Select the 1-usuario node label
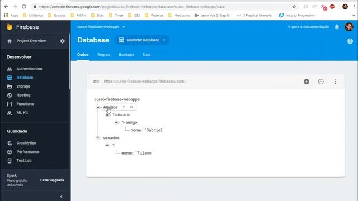Viewport: 358px width, 201px height. (x=121, y=114)
